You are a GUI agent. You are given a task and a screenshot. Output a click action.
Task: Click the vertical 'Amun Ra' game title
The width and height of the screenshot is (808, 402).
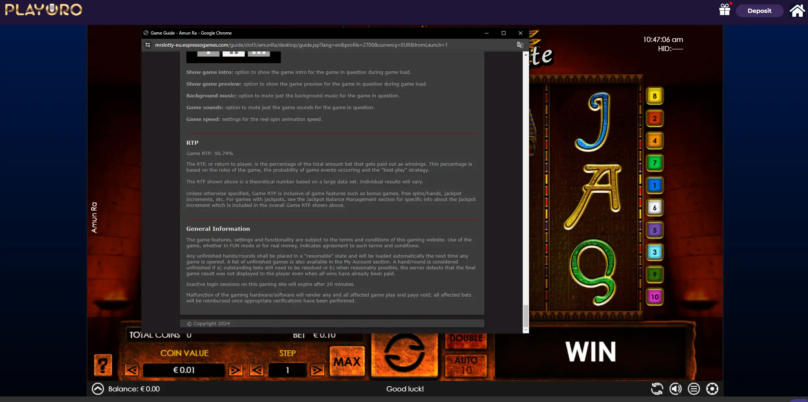tap(94, 217)
